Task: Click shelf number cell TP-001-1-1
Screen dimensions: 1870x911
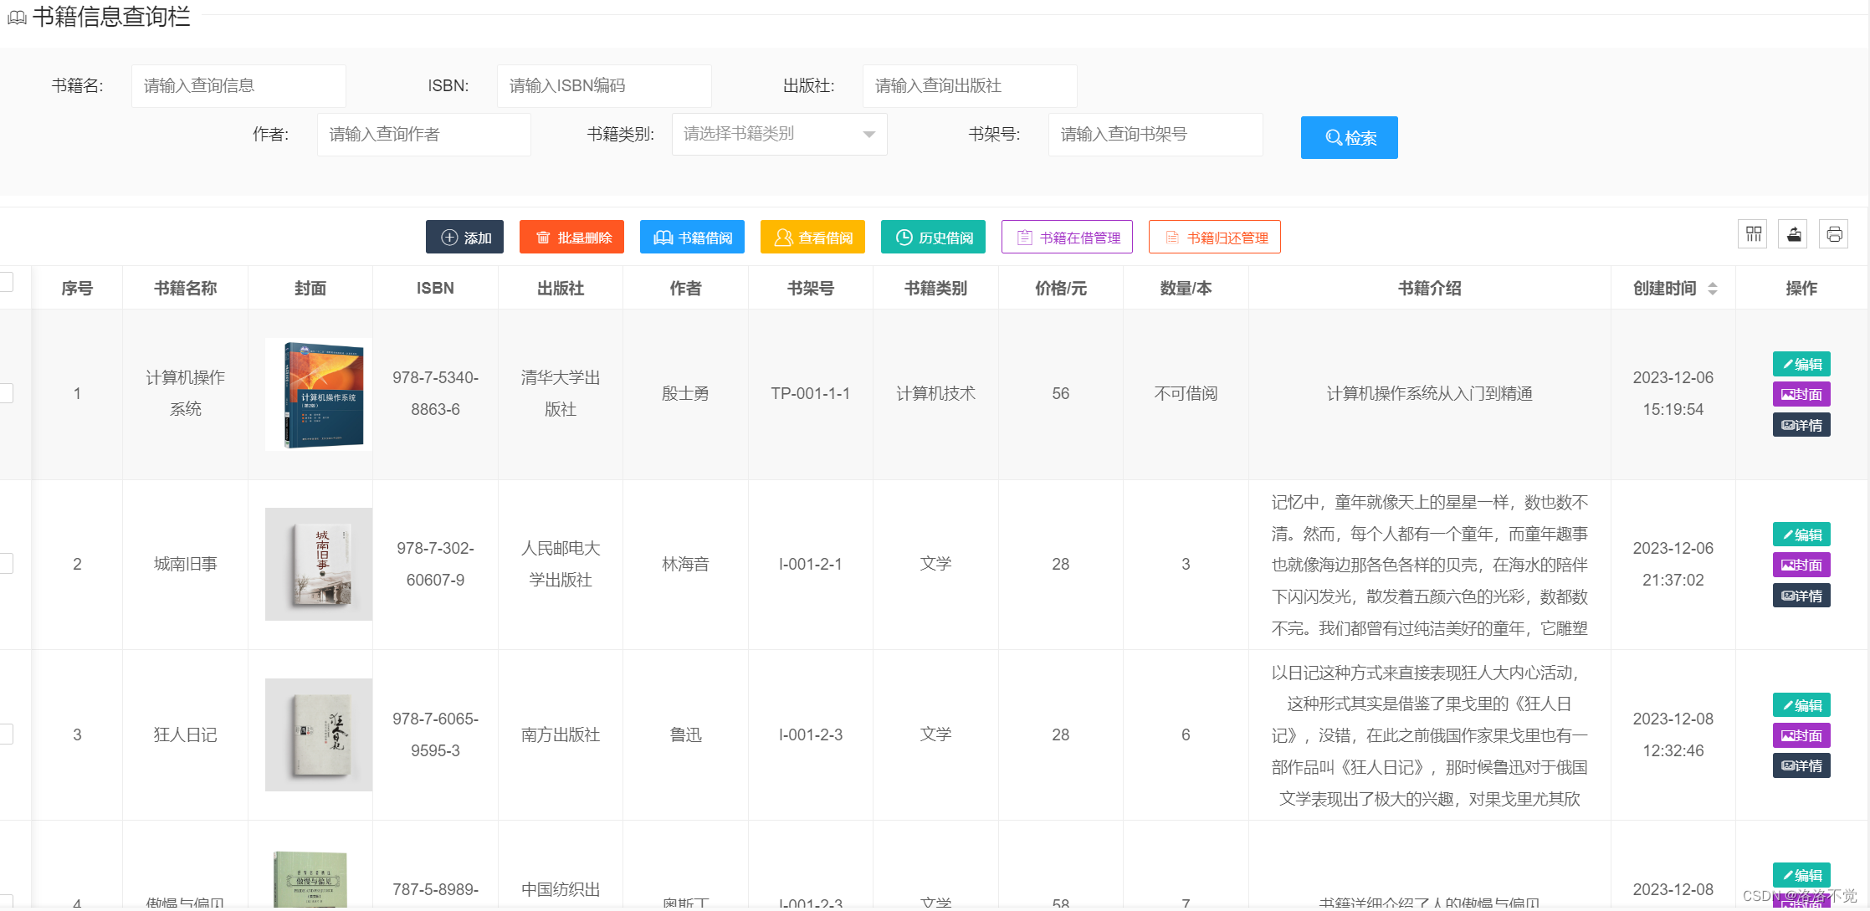Action: [x=810, y=393]
